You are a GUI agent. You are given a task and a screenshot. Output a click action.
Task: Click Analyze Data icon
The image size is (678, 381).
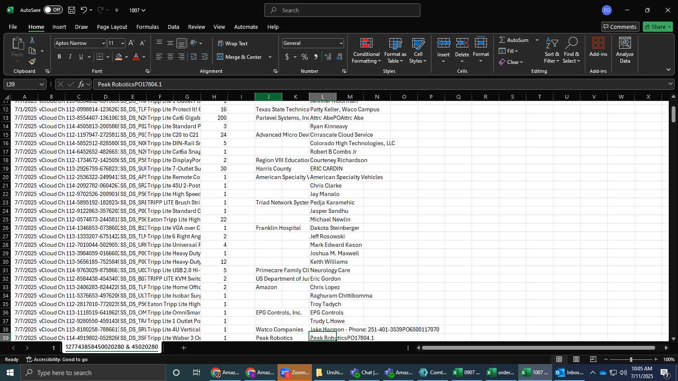[625, 50]
